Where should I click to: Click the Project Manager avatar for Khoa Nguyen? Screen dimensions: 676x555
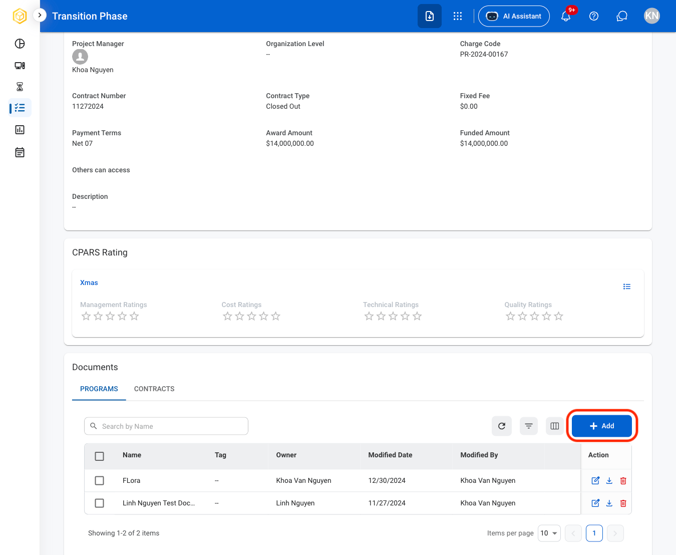[80, 57]
